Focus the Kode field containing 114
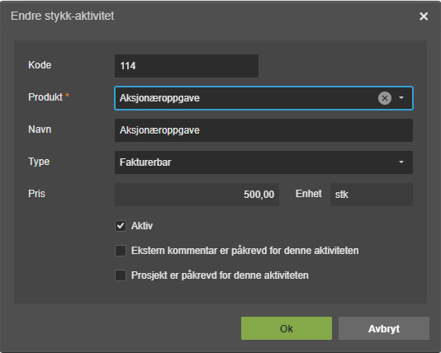The height and width of the screenshot is (353, 441). (187, 66)
